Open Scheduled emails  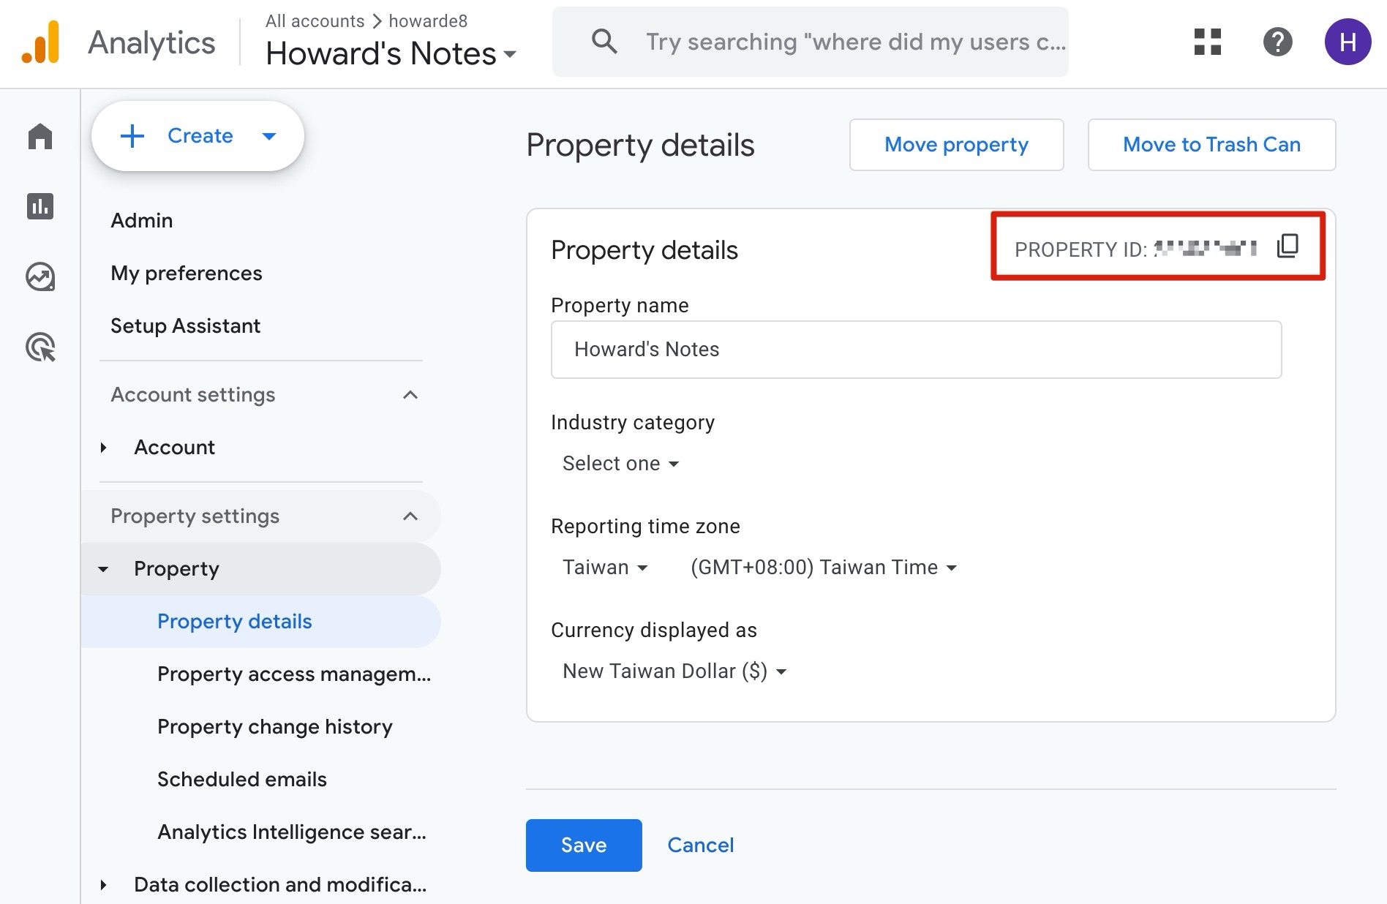(242, 780)
